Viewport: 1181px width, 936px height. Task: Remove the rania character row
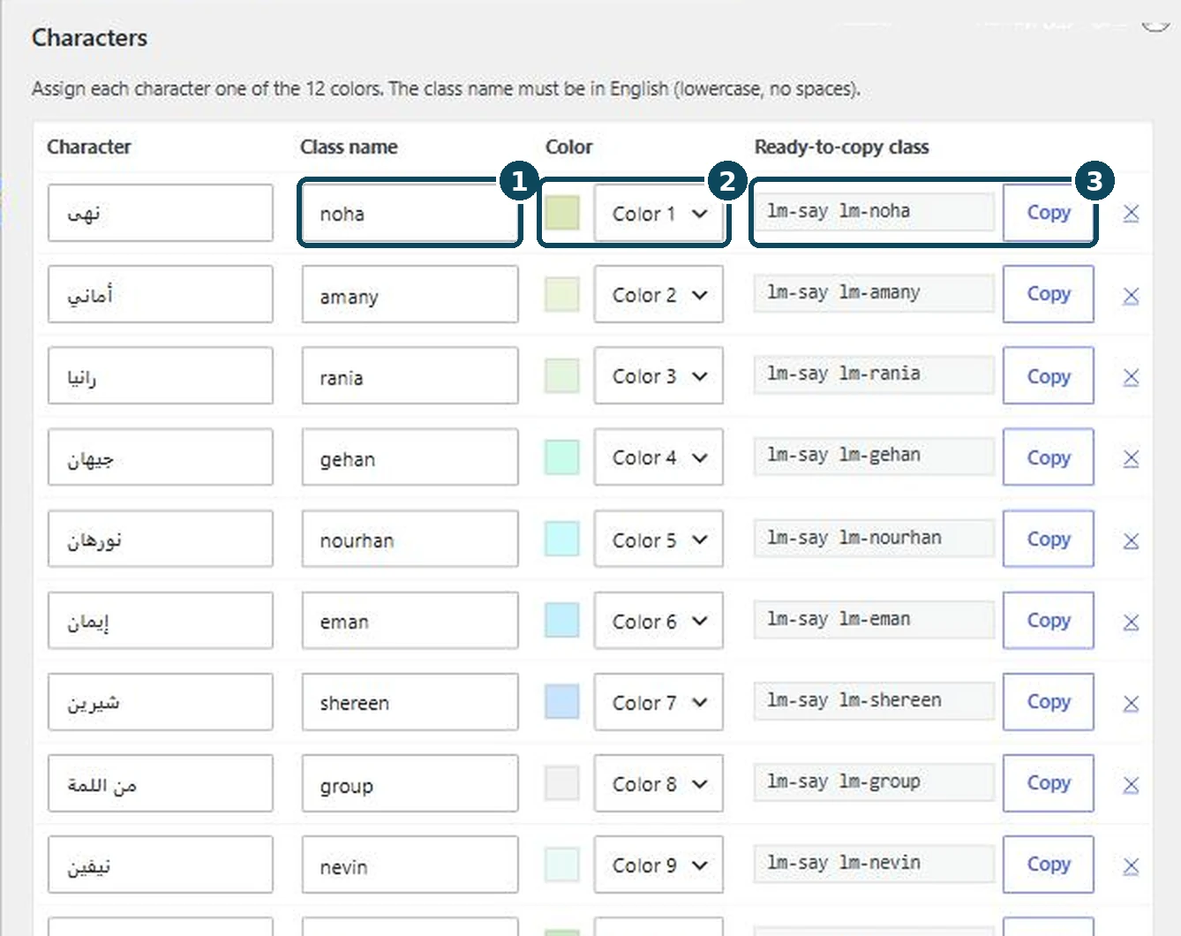[x=1131, y=377]
